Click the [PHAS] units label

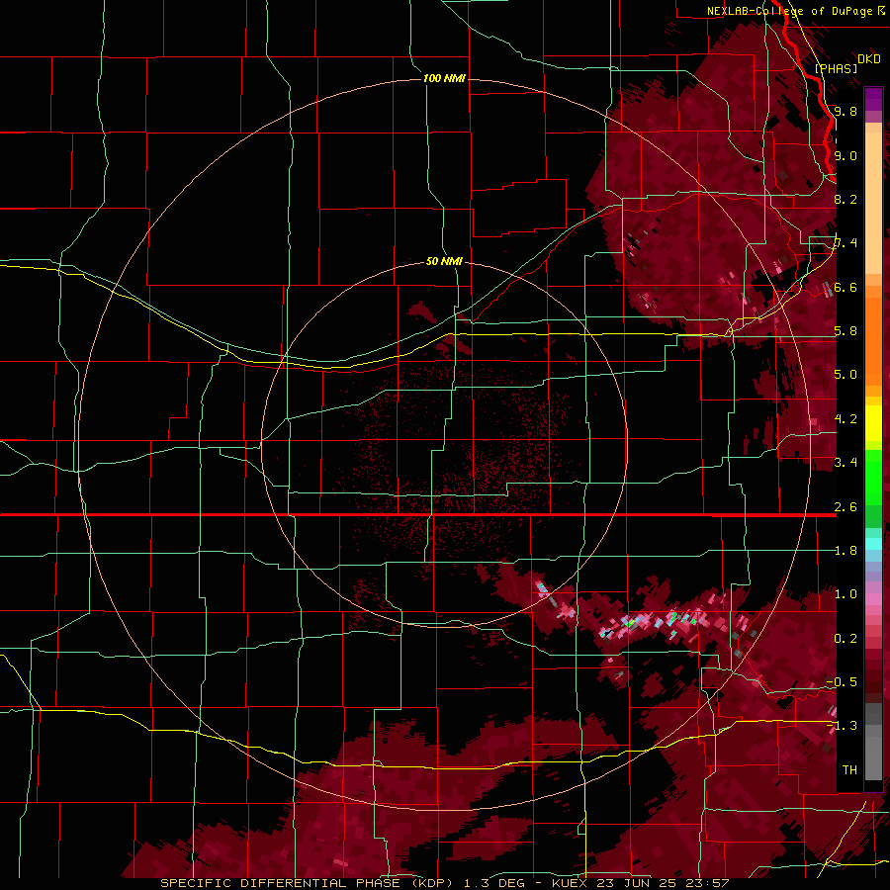click(x=836, y=68)
